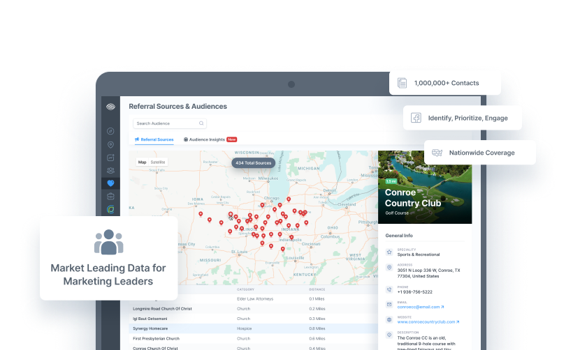Select the Igl Baut Getsemani row
The width and height of the screenshot is (580, 350).
point(254,319)
